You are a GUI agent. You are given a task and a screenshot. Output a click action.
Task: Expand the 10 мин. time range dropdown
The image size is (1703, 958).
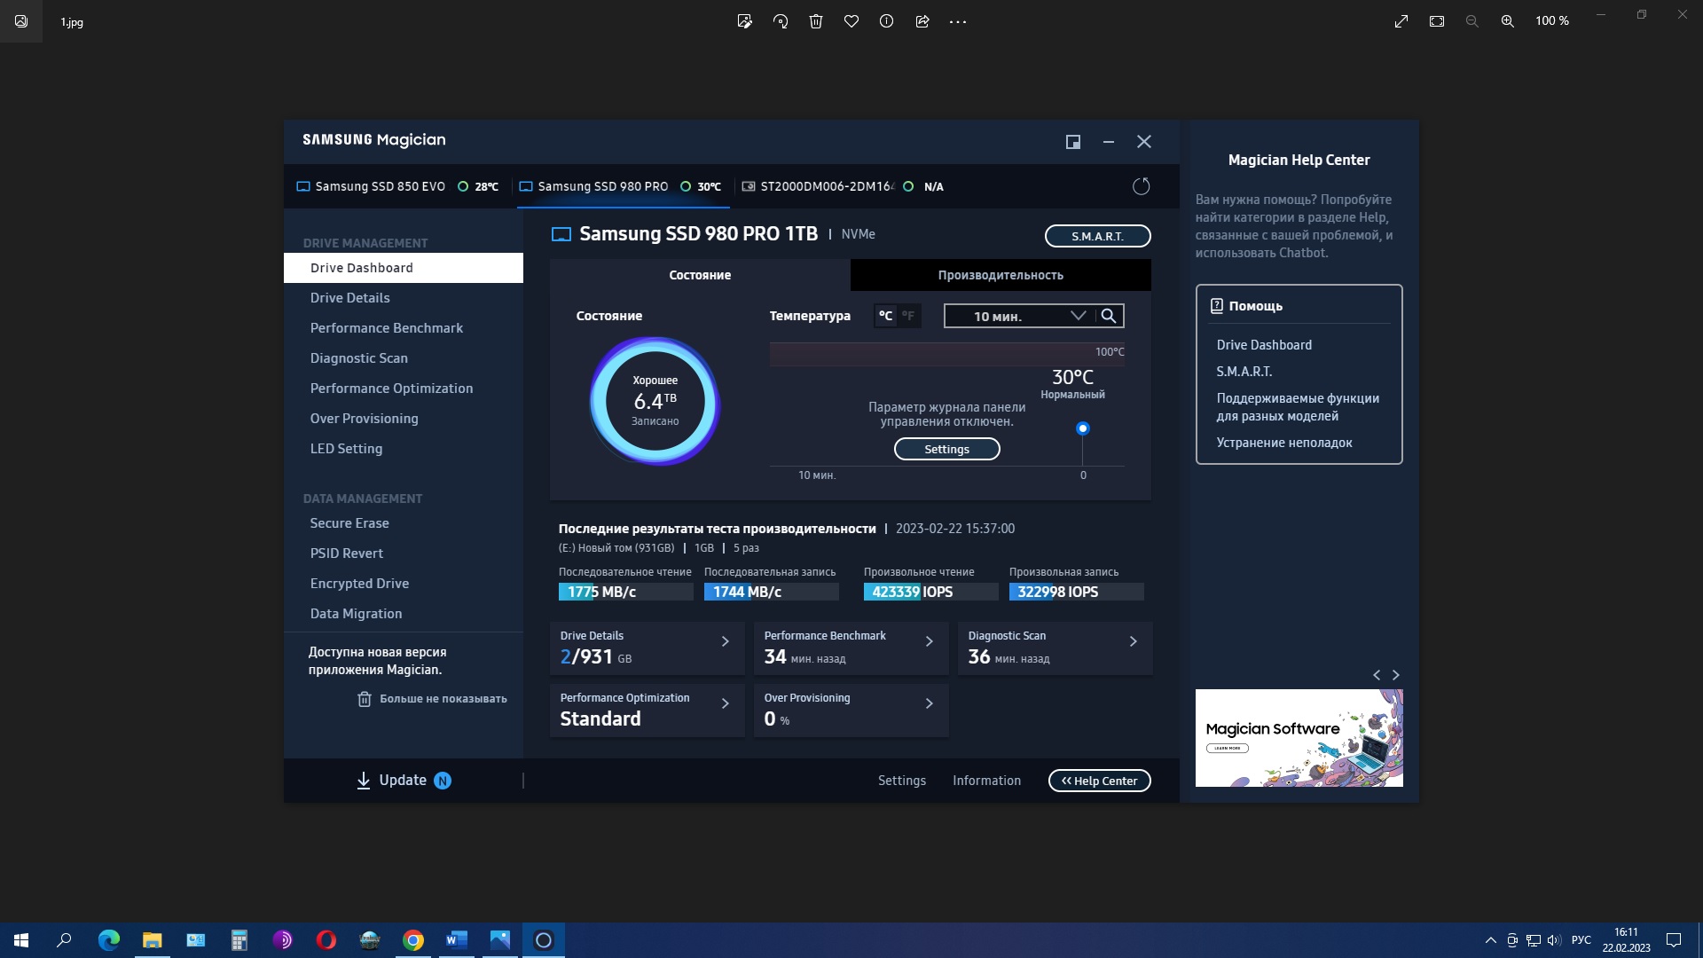[x=1078, y=316]
